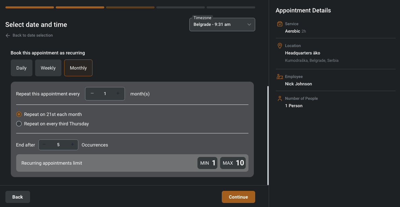Click the Location pin icon beside Location
This screenshot has width=400, height=207.
[x=279, y=45]
